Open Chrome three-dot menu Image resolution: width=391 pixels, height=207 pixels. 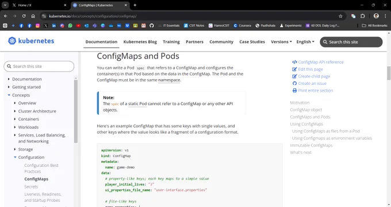coord(385,16)
